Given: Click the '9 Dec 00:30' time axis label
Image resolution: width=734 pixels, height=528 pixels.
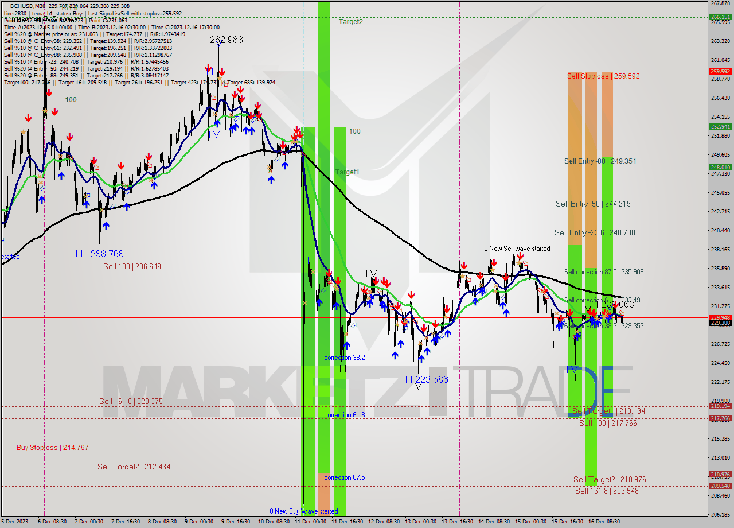Looking at the screenshot, I should pos(200,522).
